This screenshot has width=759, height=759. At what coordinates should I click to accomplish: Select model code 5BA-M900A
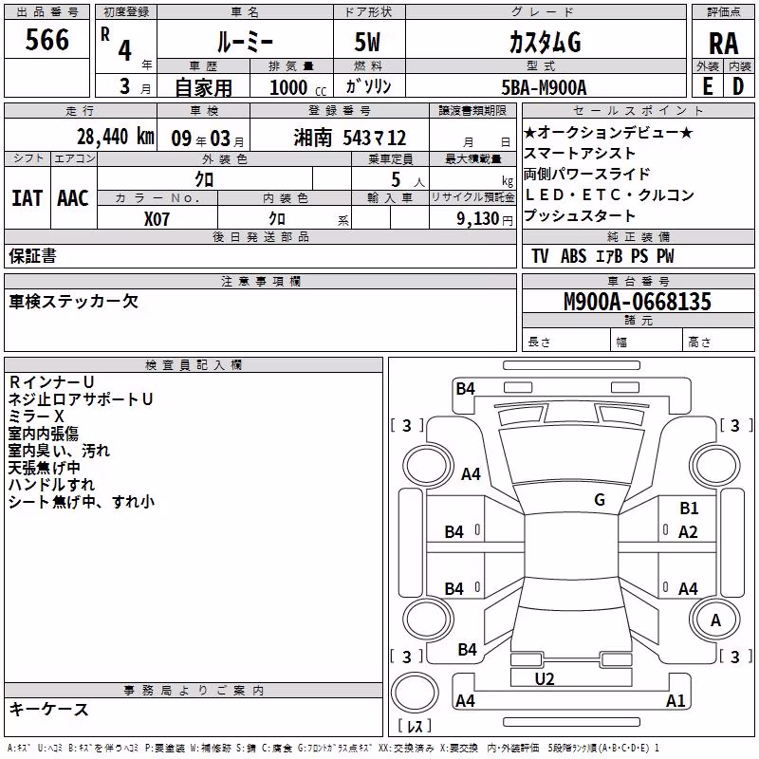(544, 87)
